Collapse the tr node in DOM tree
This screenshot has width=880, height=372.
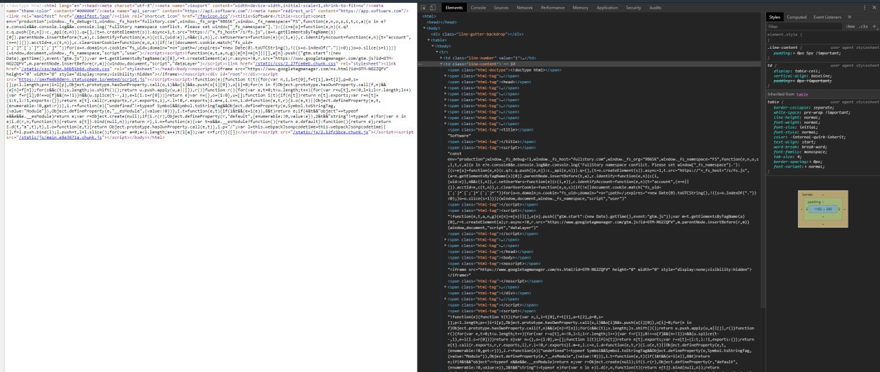coord(439,52)
